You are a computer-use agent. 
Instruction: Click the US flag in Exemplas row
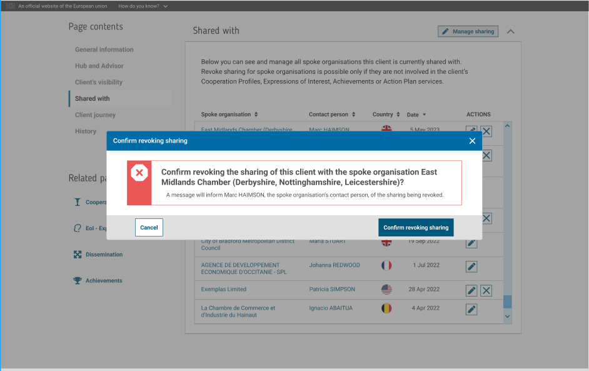coord(386,290)
